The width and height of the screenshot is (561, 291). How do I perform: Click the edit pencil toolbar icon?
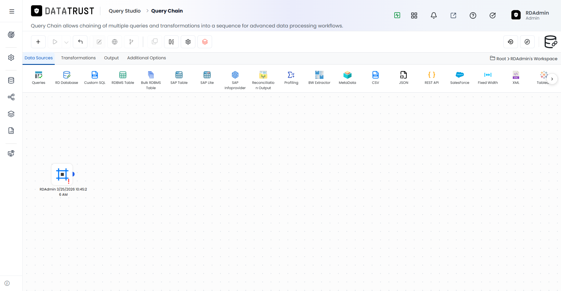[x=99, y=42]
